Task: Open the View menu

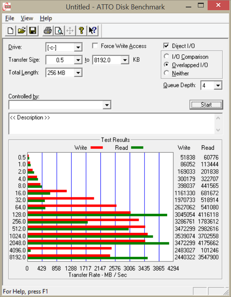Action: tap(27, 18)
